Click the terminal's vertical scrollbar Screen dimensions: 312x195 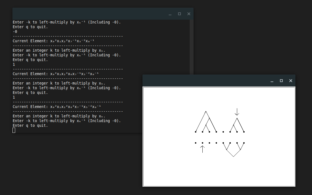(191, 47)
